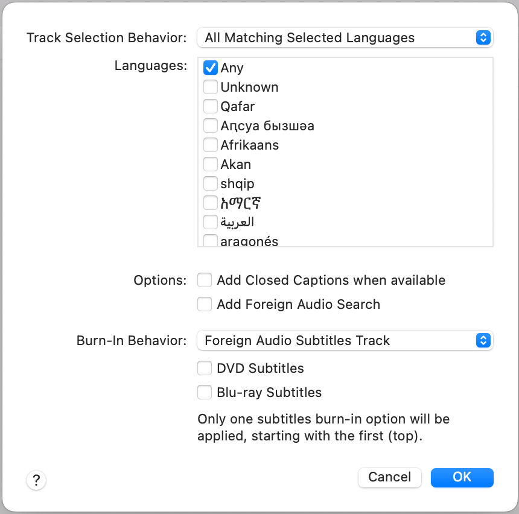Image resolution: width=519 pixels, height=514 pixels.
Task: Click the help question mark button
Action: (36, 480)
